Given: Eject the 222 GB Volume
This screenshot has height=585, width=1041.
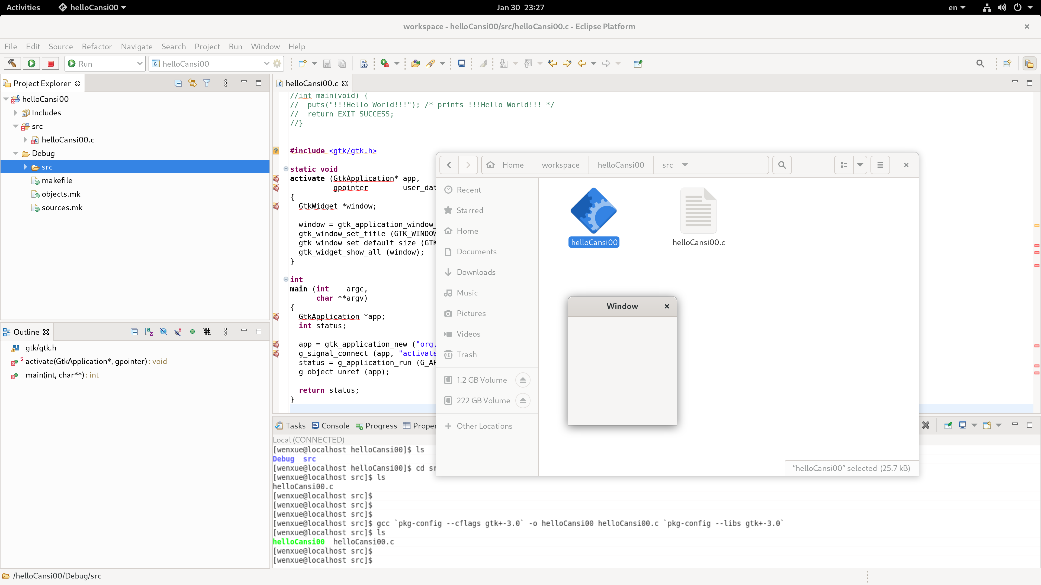Looking at the screenshot, I should (522, 401).
